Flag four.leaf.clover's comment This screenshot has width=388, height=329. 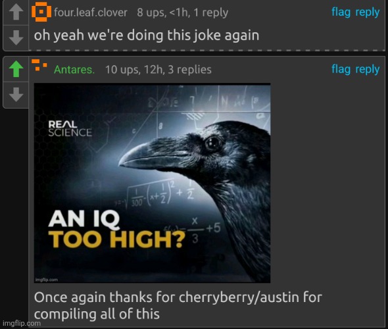(x=341, y=13)
